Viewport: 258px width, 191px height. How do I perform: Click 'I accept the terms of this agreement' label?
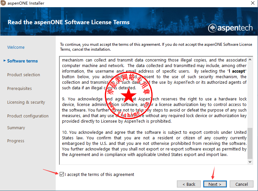tap(99, 174)
